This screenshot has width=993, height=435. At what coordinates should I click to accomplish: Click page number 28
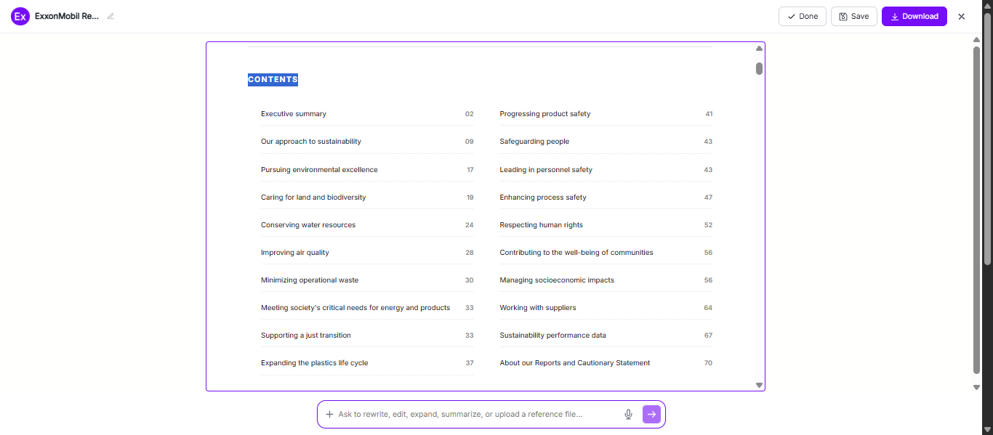[470, 253]
